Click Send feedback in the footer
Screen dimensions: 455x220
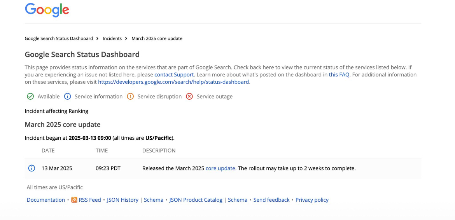point(271,200)
